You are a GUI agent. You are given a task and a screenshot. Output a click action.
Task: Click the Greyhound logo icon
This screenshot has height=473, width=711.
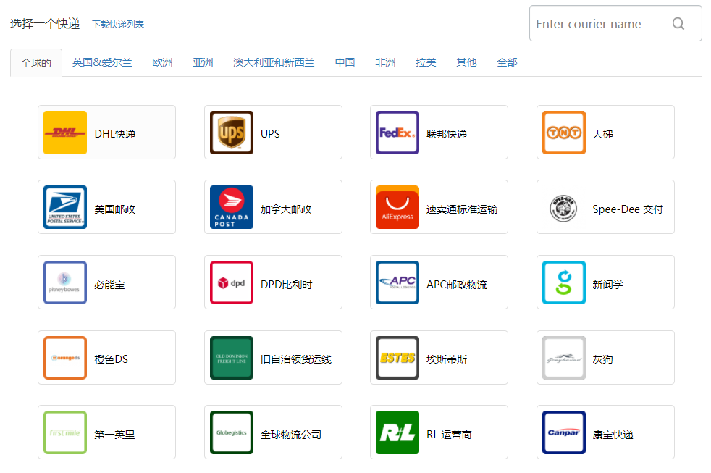pyautogui.click(x=563, y=358)
